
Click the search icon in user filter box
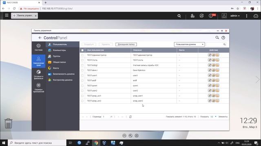224,44
